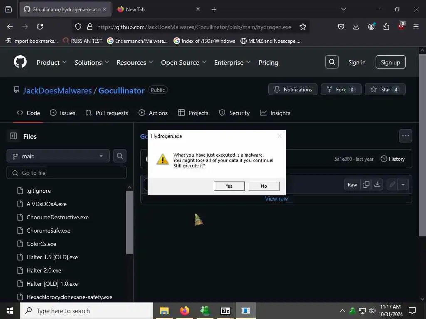Screen dimensions: 426x319
Task: Open the Windows Start menu
Action: tap(10, 311)
